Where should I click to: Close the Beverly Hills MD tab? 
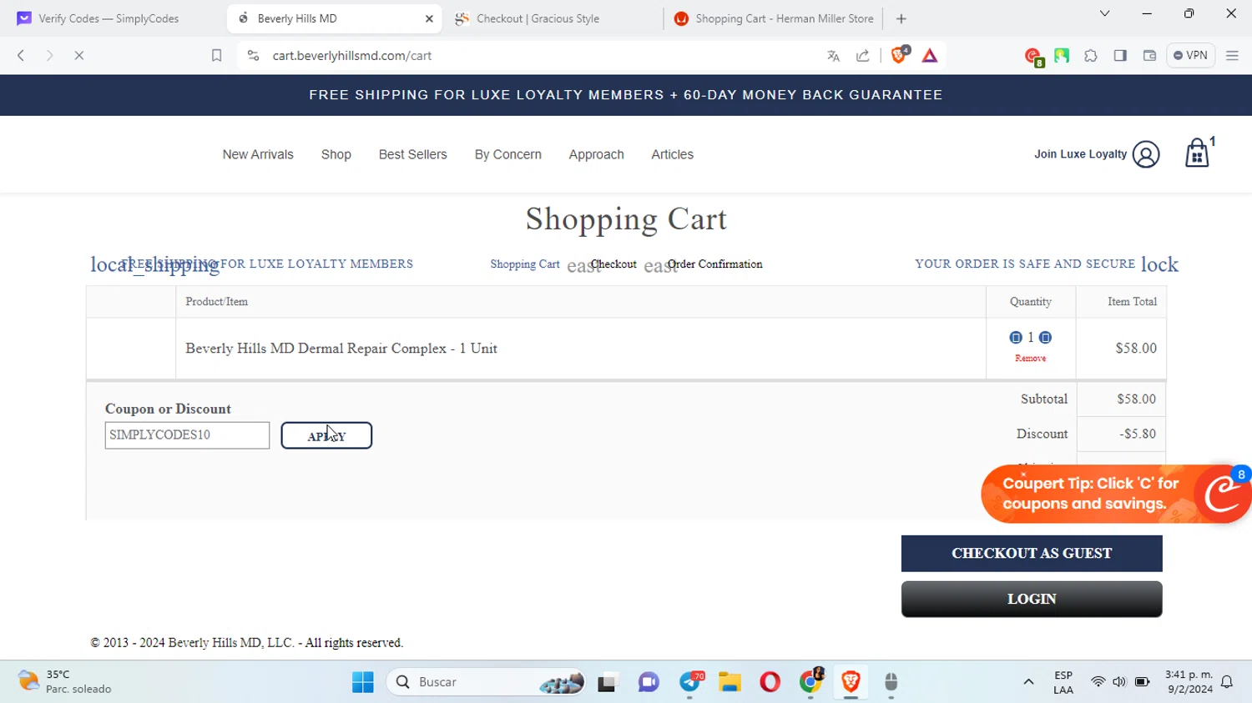click(x=429, y=18)
